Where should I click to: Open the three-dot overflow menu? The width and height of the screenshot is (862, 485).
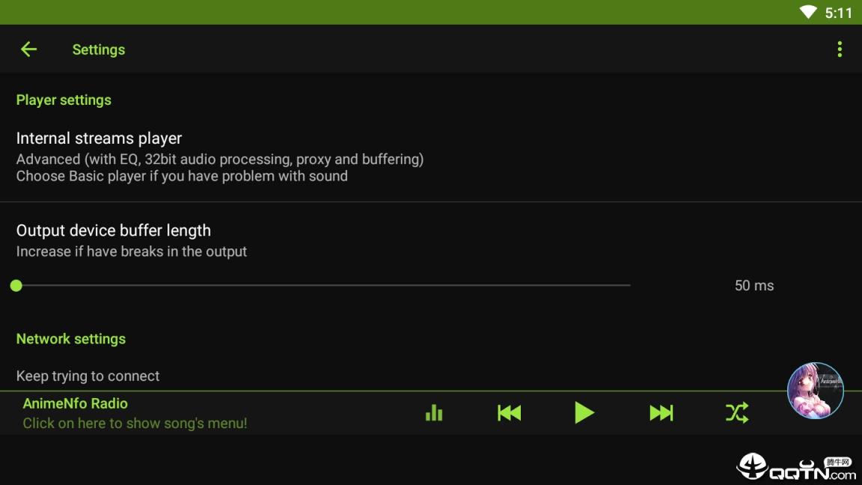click(840, 49)
